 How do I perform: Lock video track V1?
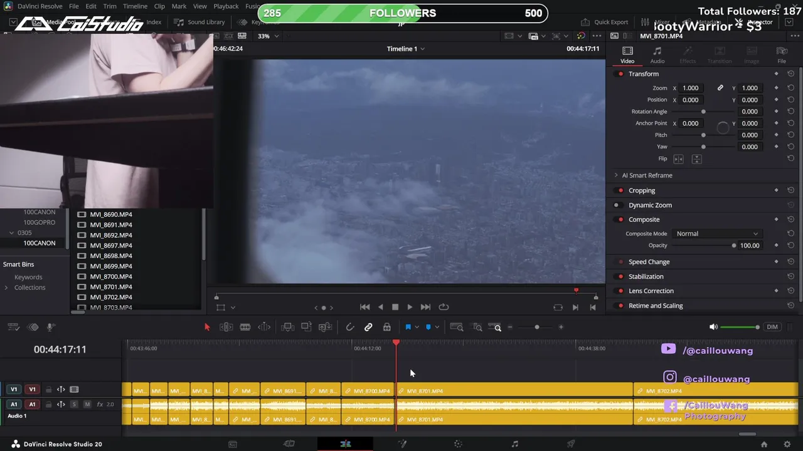48,390
